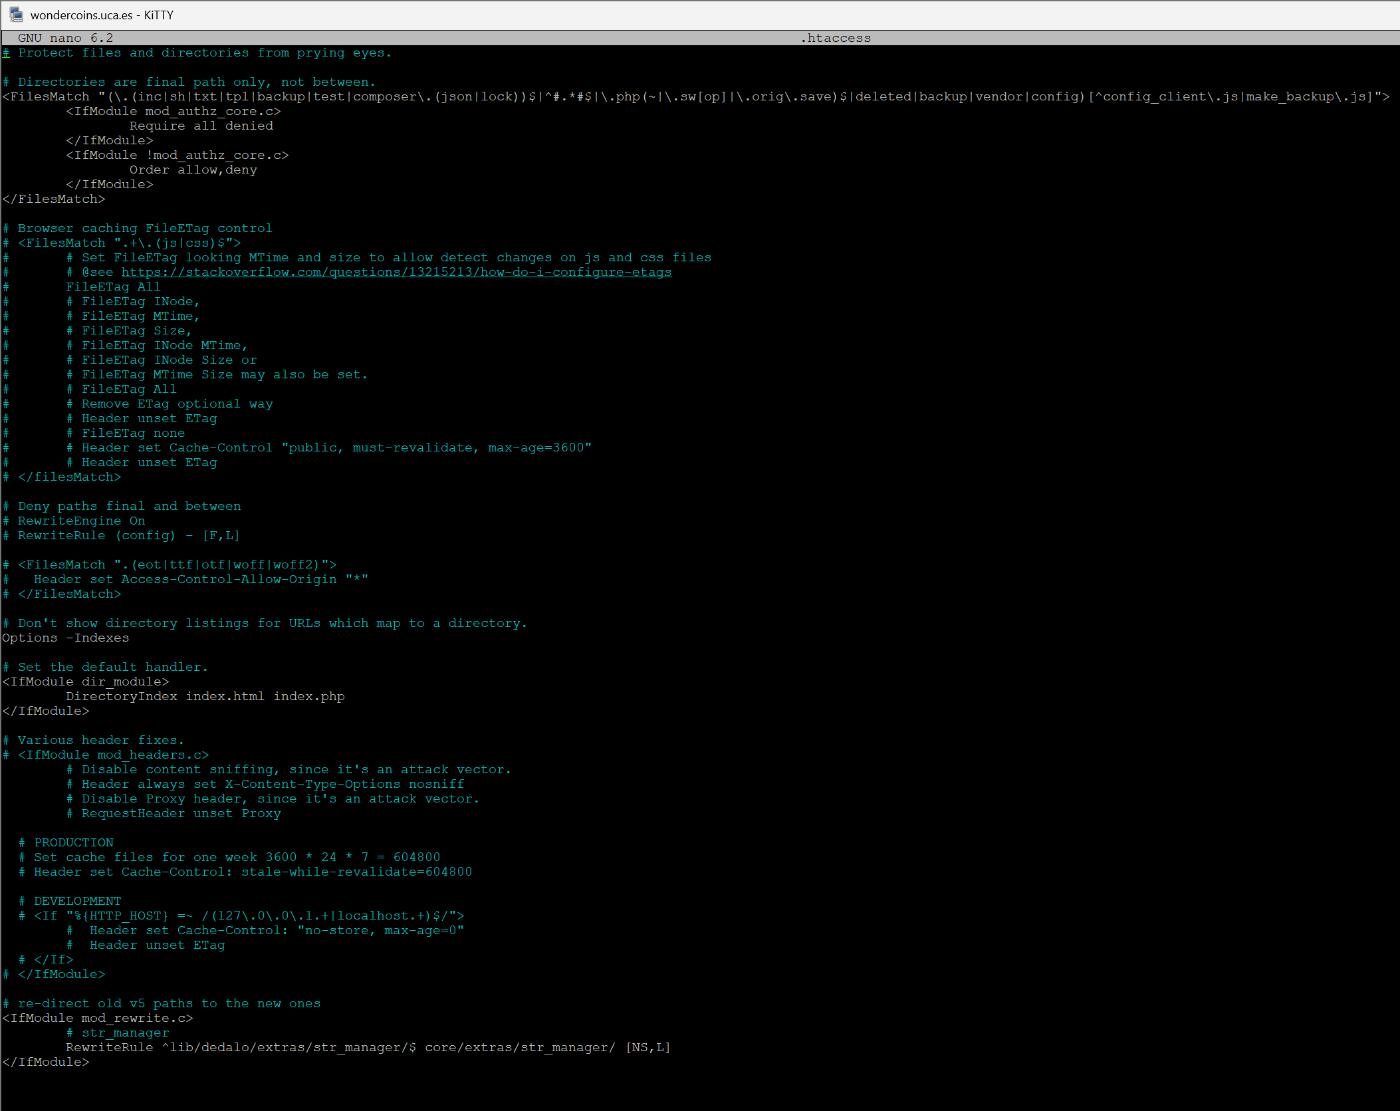Click the 'Require all denied' line
The width and height of the screenshot is (1400, 1111).
[x=201, y=126]
